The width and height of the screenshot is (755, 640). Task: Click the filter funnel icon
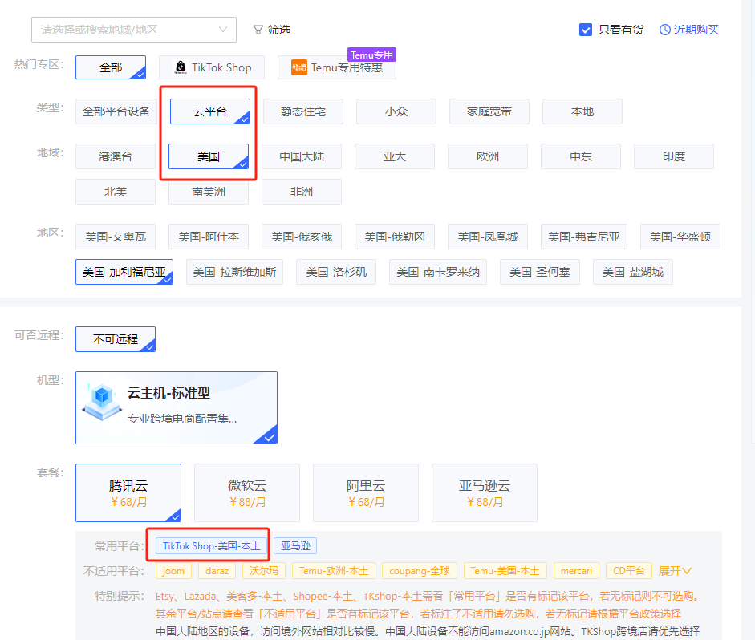[258, 30]
